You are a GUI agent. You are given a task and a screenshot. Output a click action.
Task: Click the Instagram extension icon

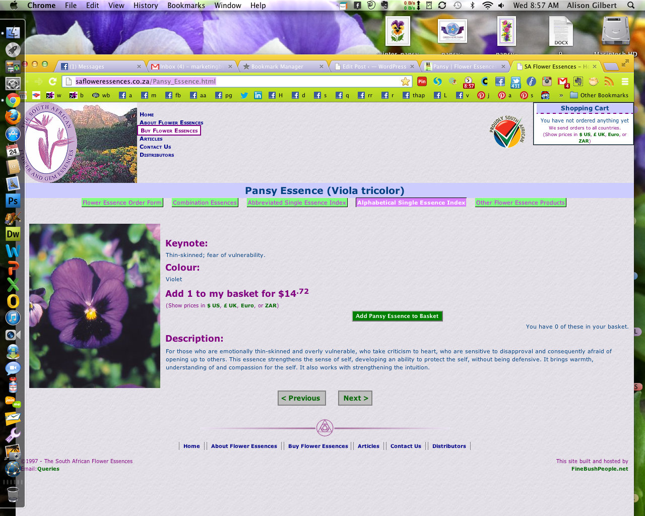(547, 82)
